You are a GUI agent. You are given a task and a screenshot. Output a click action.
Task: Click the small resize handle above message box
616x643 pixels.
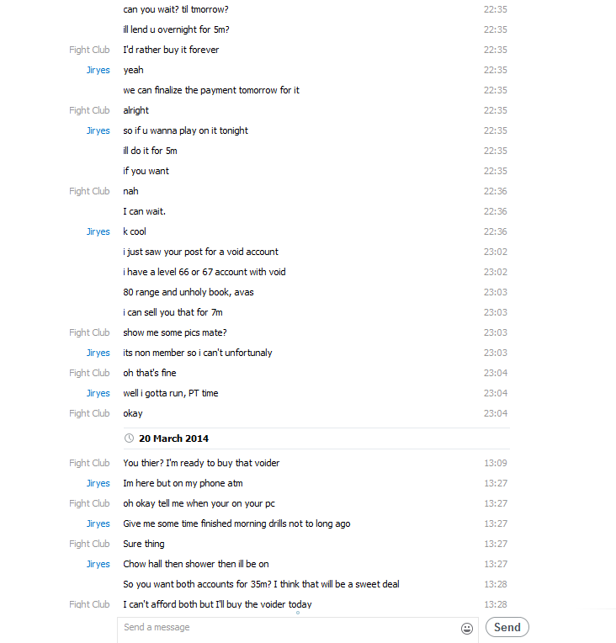(298, 613)
